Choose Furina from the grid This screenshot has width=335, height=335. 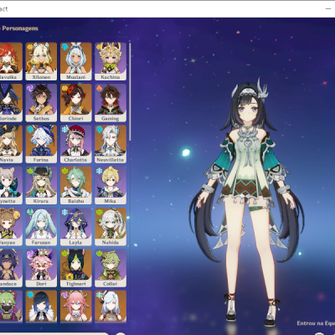[x=41, y=144]
